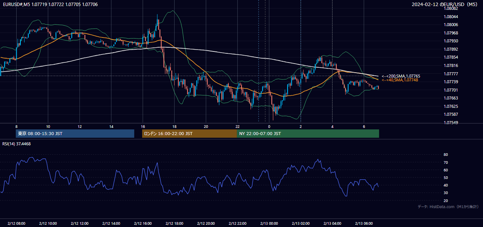Click the bottom time label 2/12 10:00
The height and width of the screenshot is (227, 483).
click(48, 224)
